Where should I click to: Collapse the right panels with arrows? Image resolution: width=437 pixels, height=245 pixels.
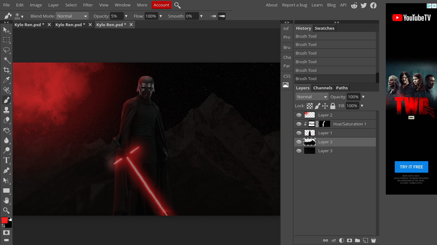[x=337, y=22]
